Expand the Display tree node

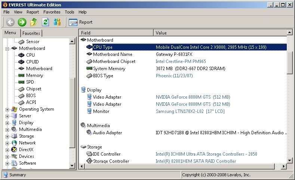tap(7, 123)
